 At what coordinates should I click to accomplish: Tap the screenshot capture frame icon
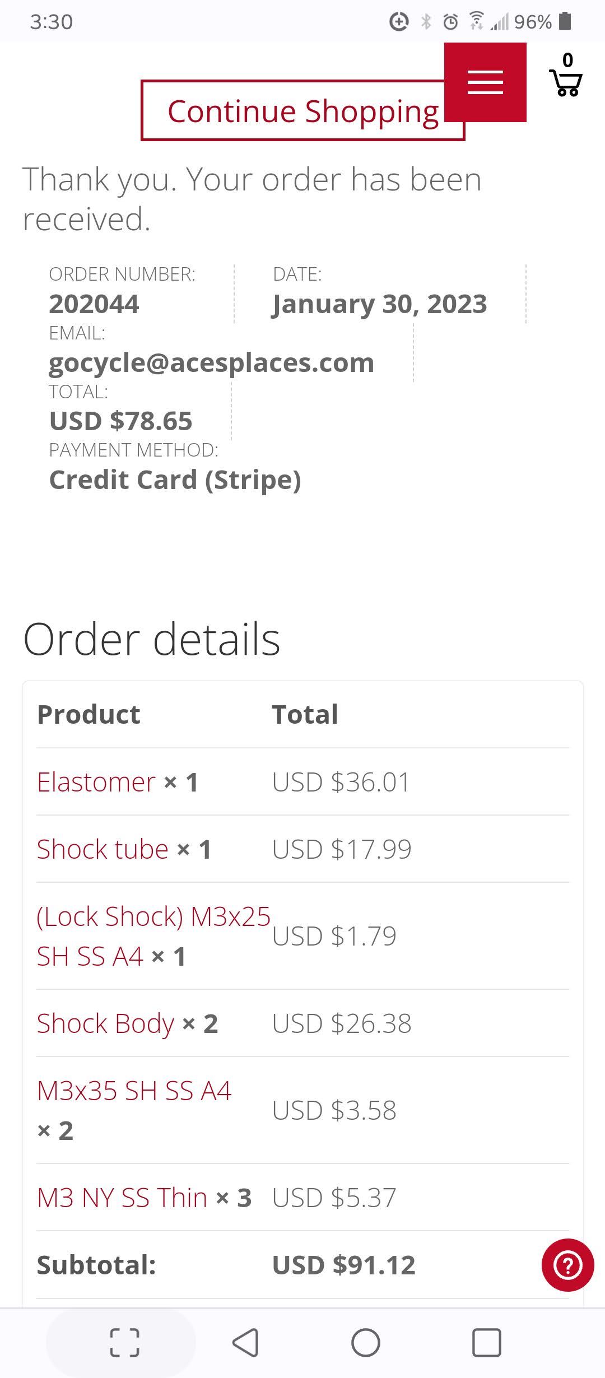tap(124, 1343)
